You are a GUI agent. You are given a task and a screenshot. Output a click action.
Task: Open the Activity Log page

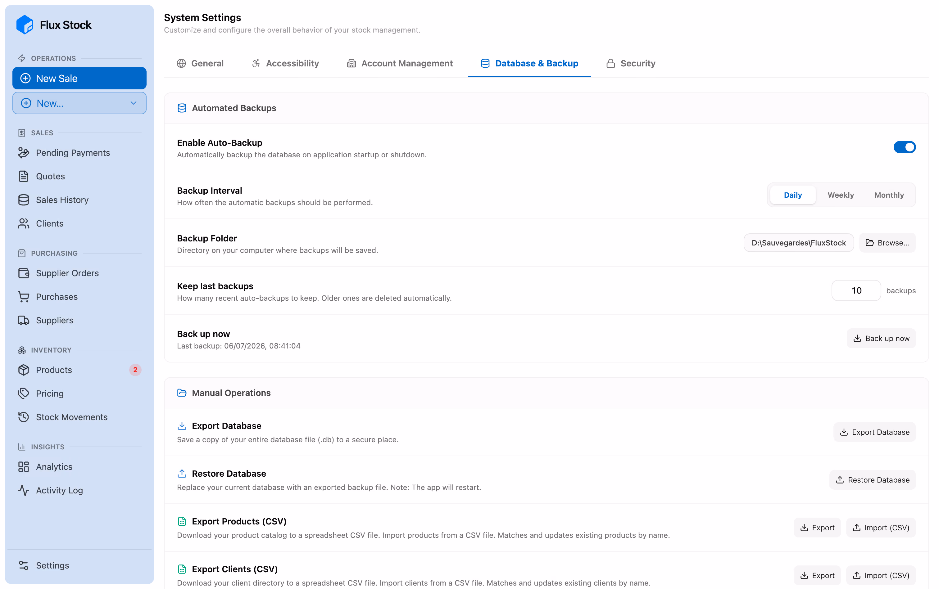coord(79,490)
